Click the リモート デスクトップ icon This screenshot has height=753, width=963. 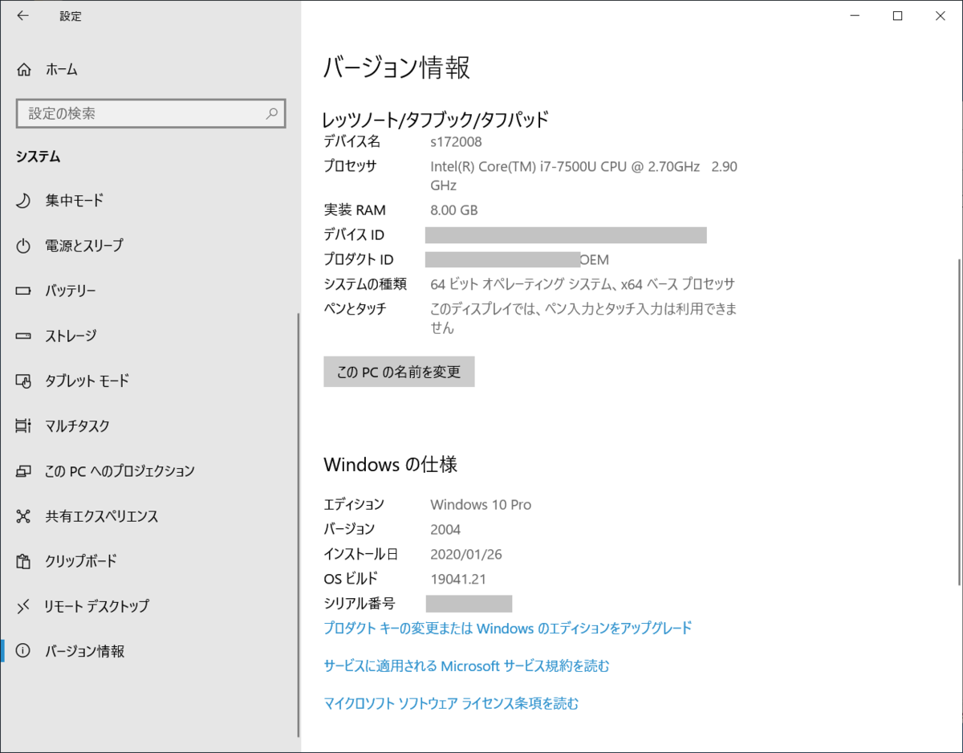click(24, 606)
